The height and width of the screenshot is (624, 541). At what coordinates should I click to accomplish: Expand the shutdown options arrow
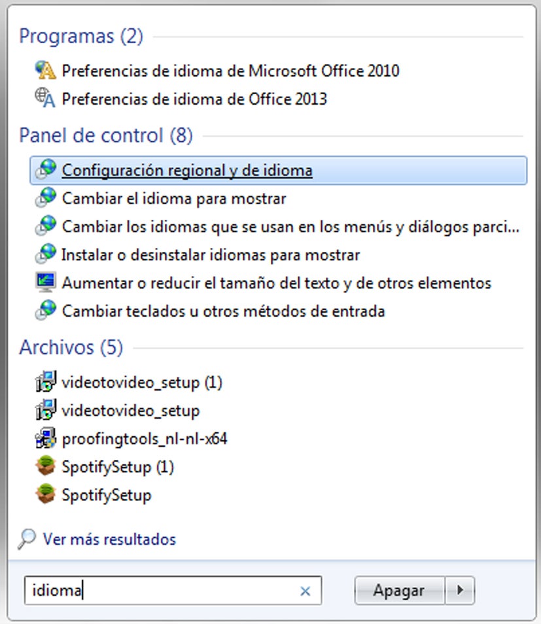point(461,591)
